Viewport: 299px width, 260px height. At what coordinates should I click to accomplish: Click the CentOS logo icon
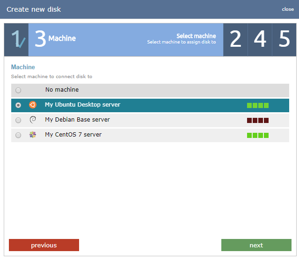(33, 135)
